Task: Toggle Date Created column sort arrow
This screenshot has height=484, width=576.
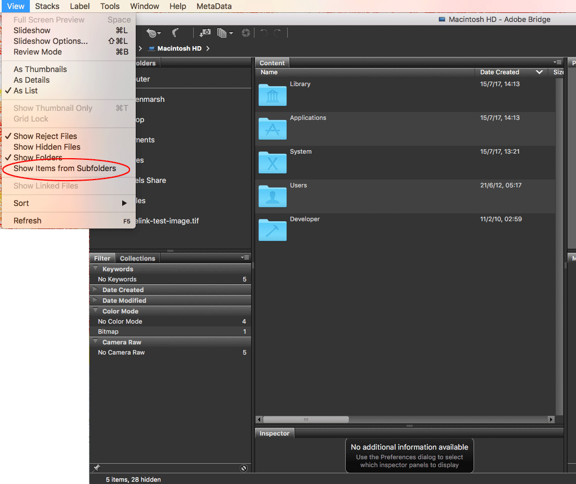Action: 539,72
